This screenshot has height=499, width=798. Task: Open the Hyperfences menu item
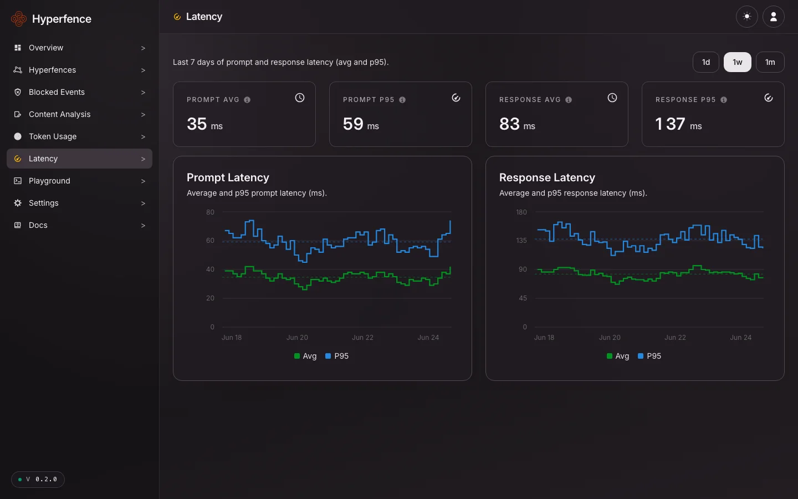pos(79,70)
